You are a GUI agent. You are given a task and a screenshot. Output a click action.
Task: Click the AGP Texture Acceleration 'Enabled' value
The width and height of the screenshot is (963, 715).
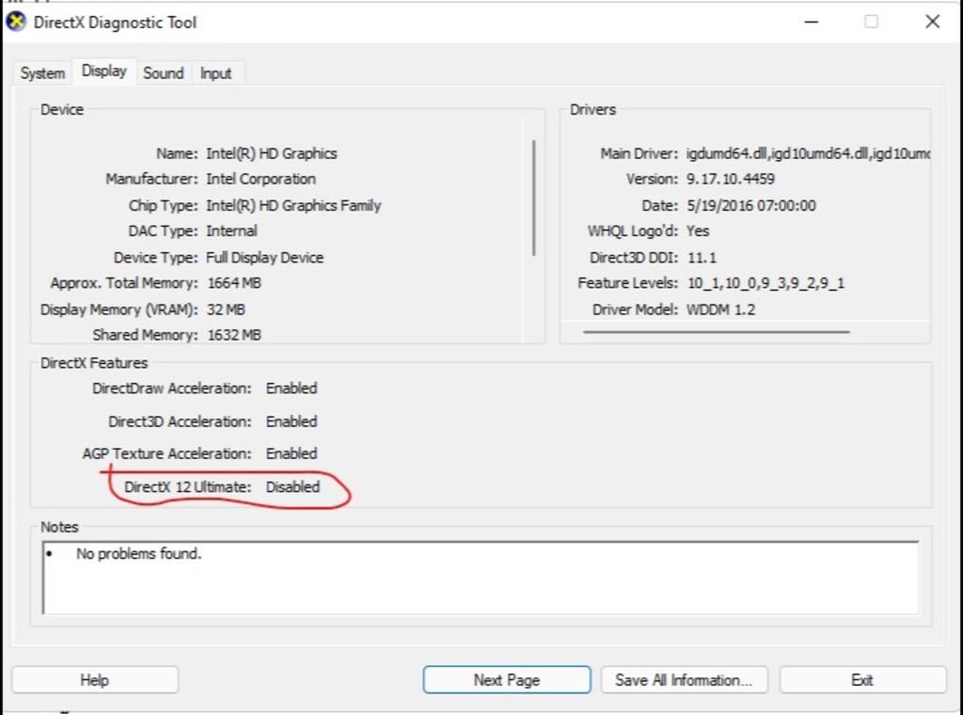(292, 453)
